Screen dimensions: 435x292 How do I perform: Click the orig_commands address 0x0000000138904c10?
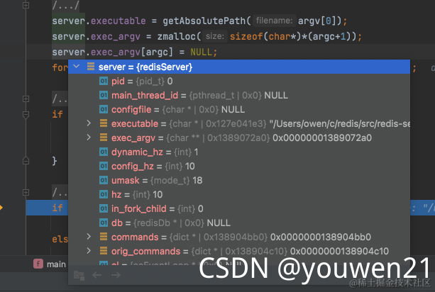coord(339,251)
